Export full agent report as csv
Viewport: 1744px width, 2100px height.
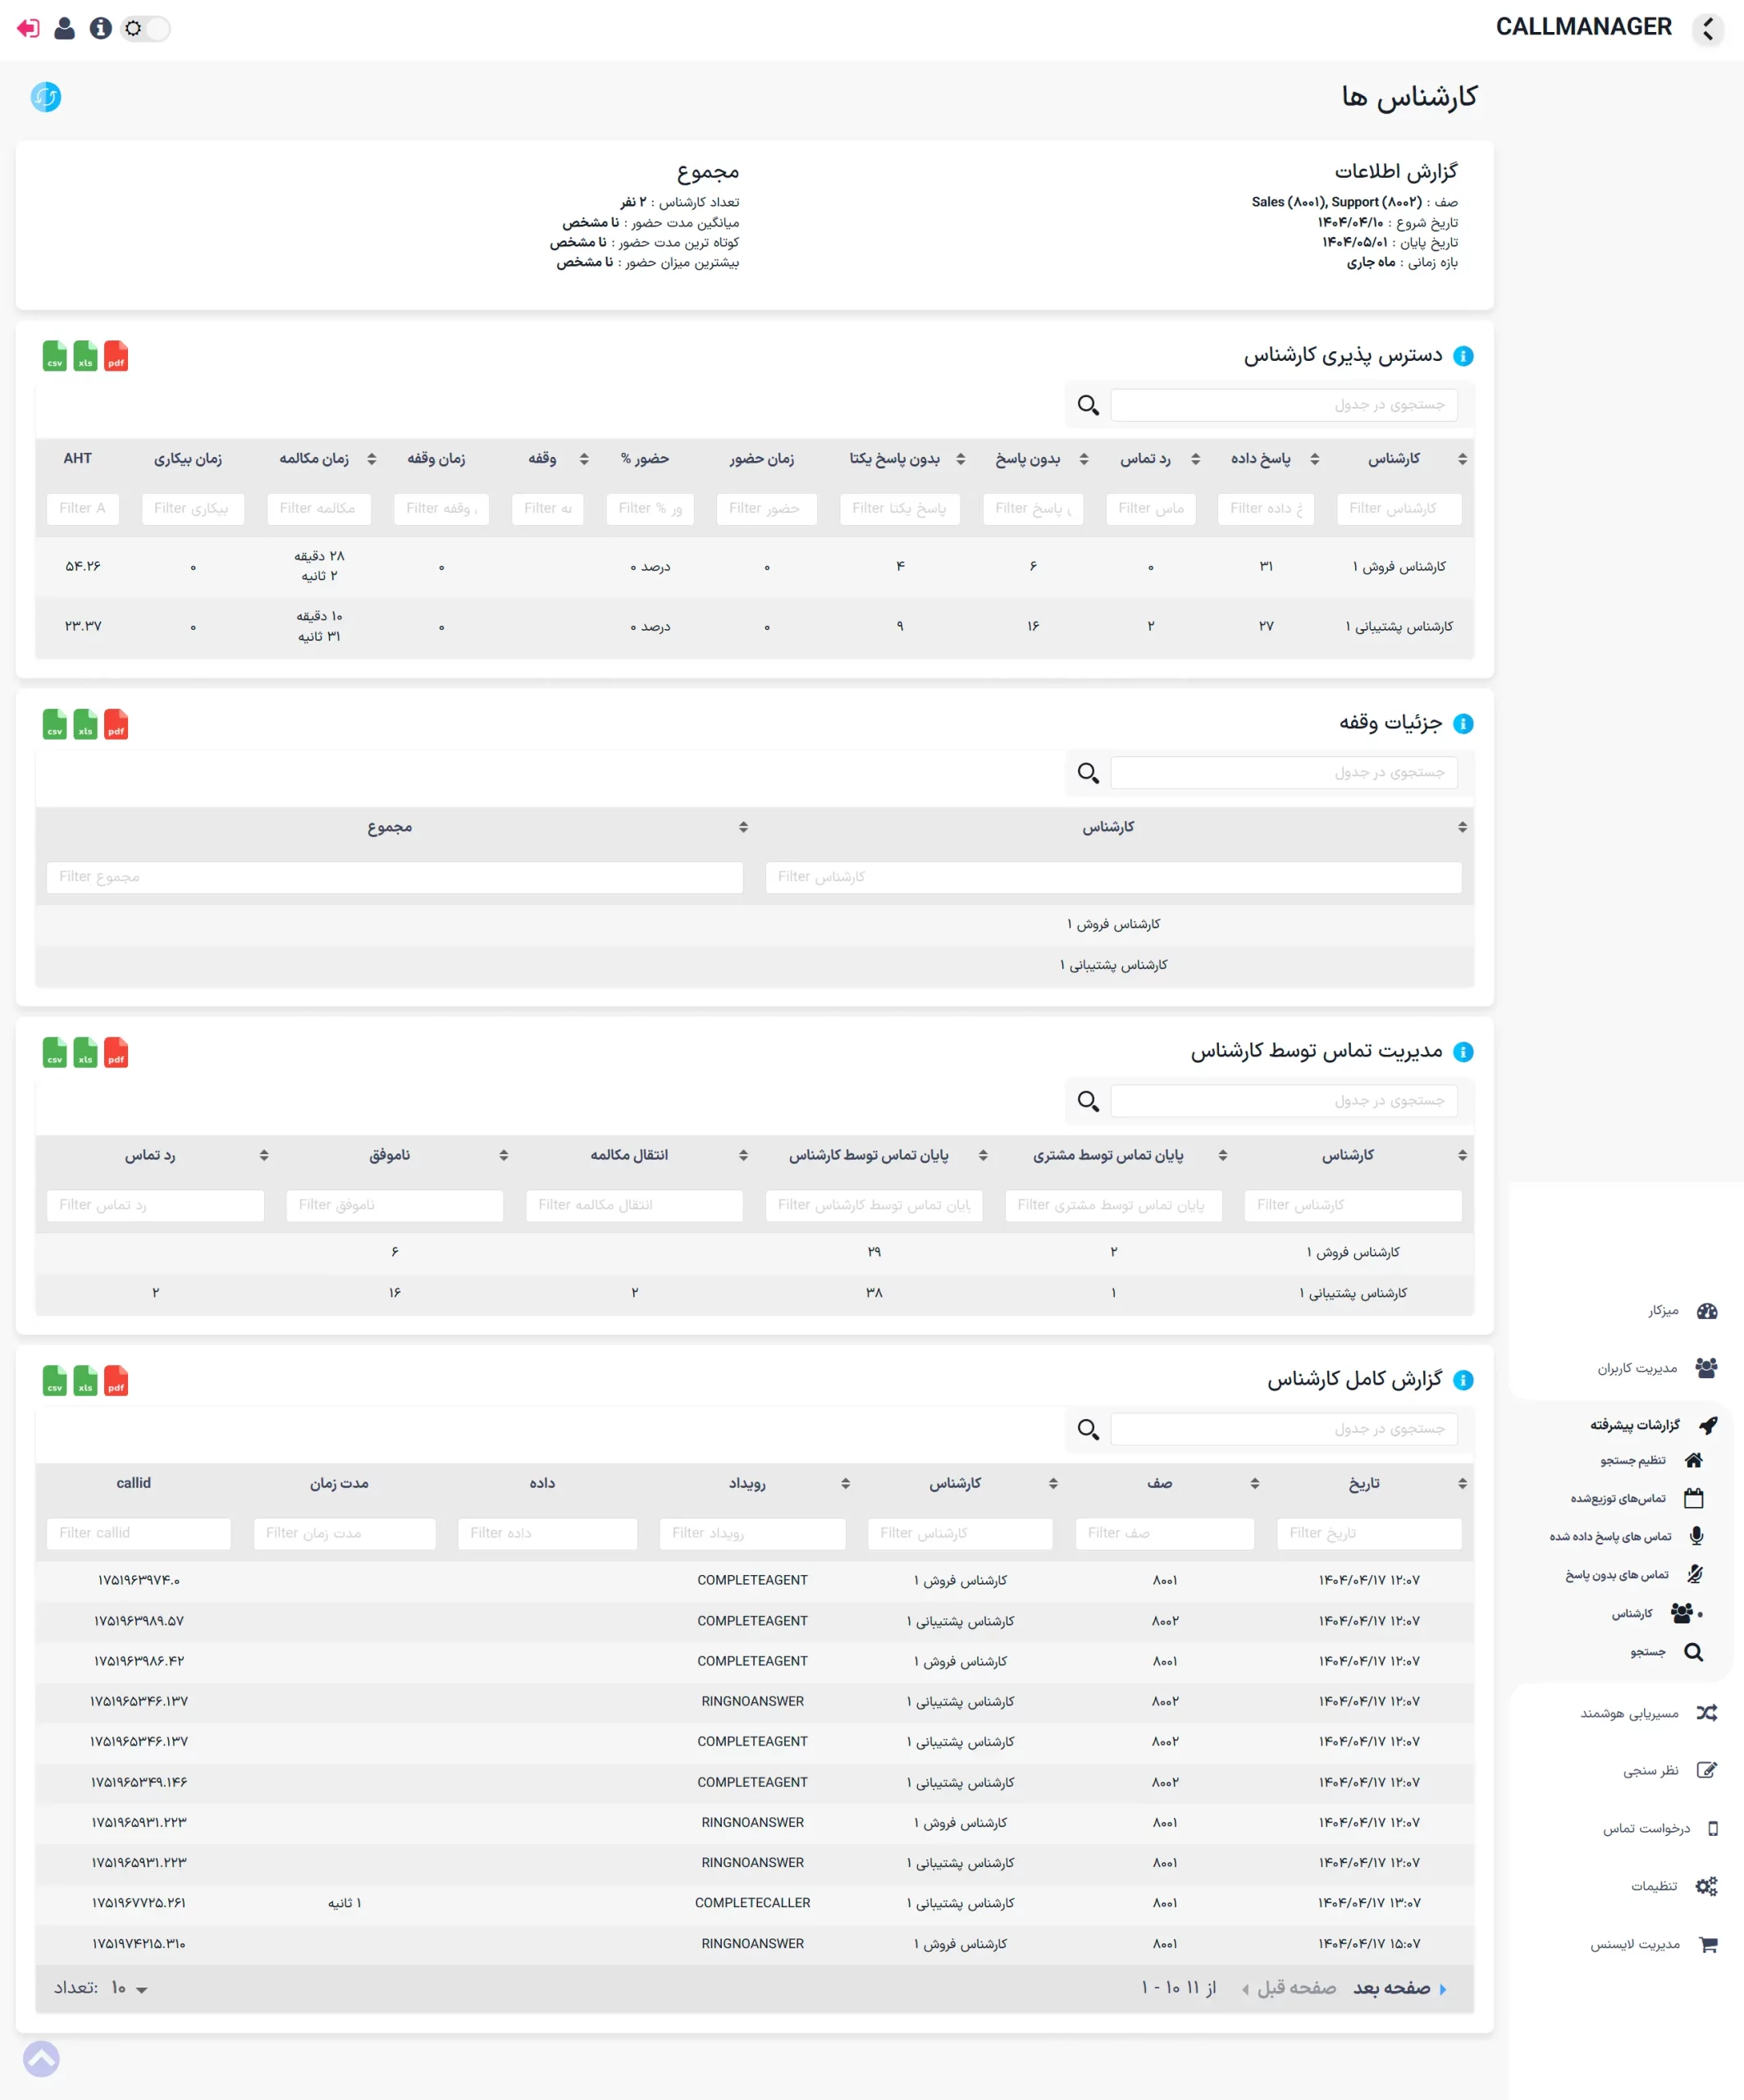(x=55, y=1381)
